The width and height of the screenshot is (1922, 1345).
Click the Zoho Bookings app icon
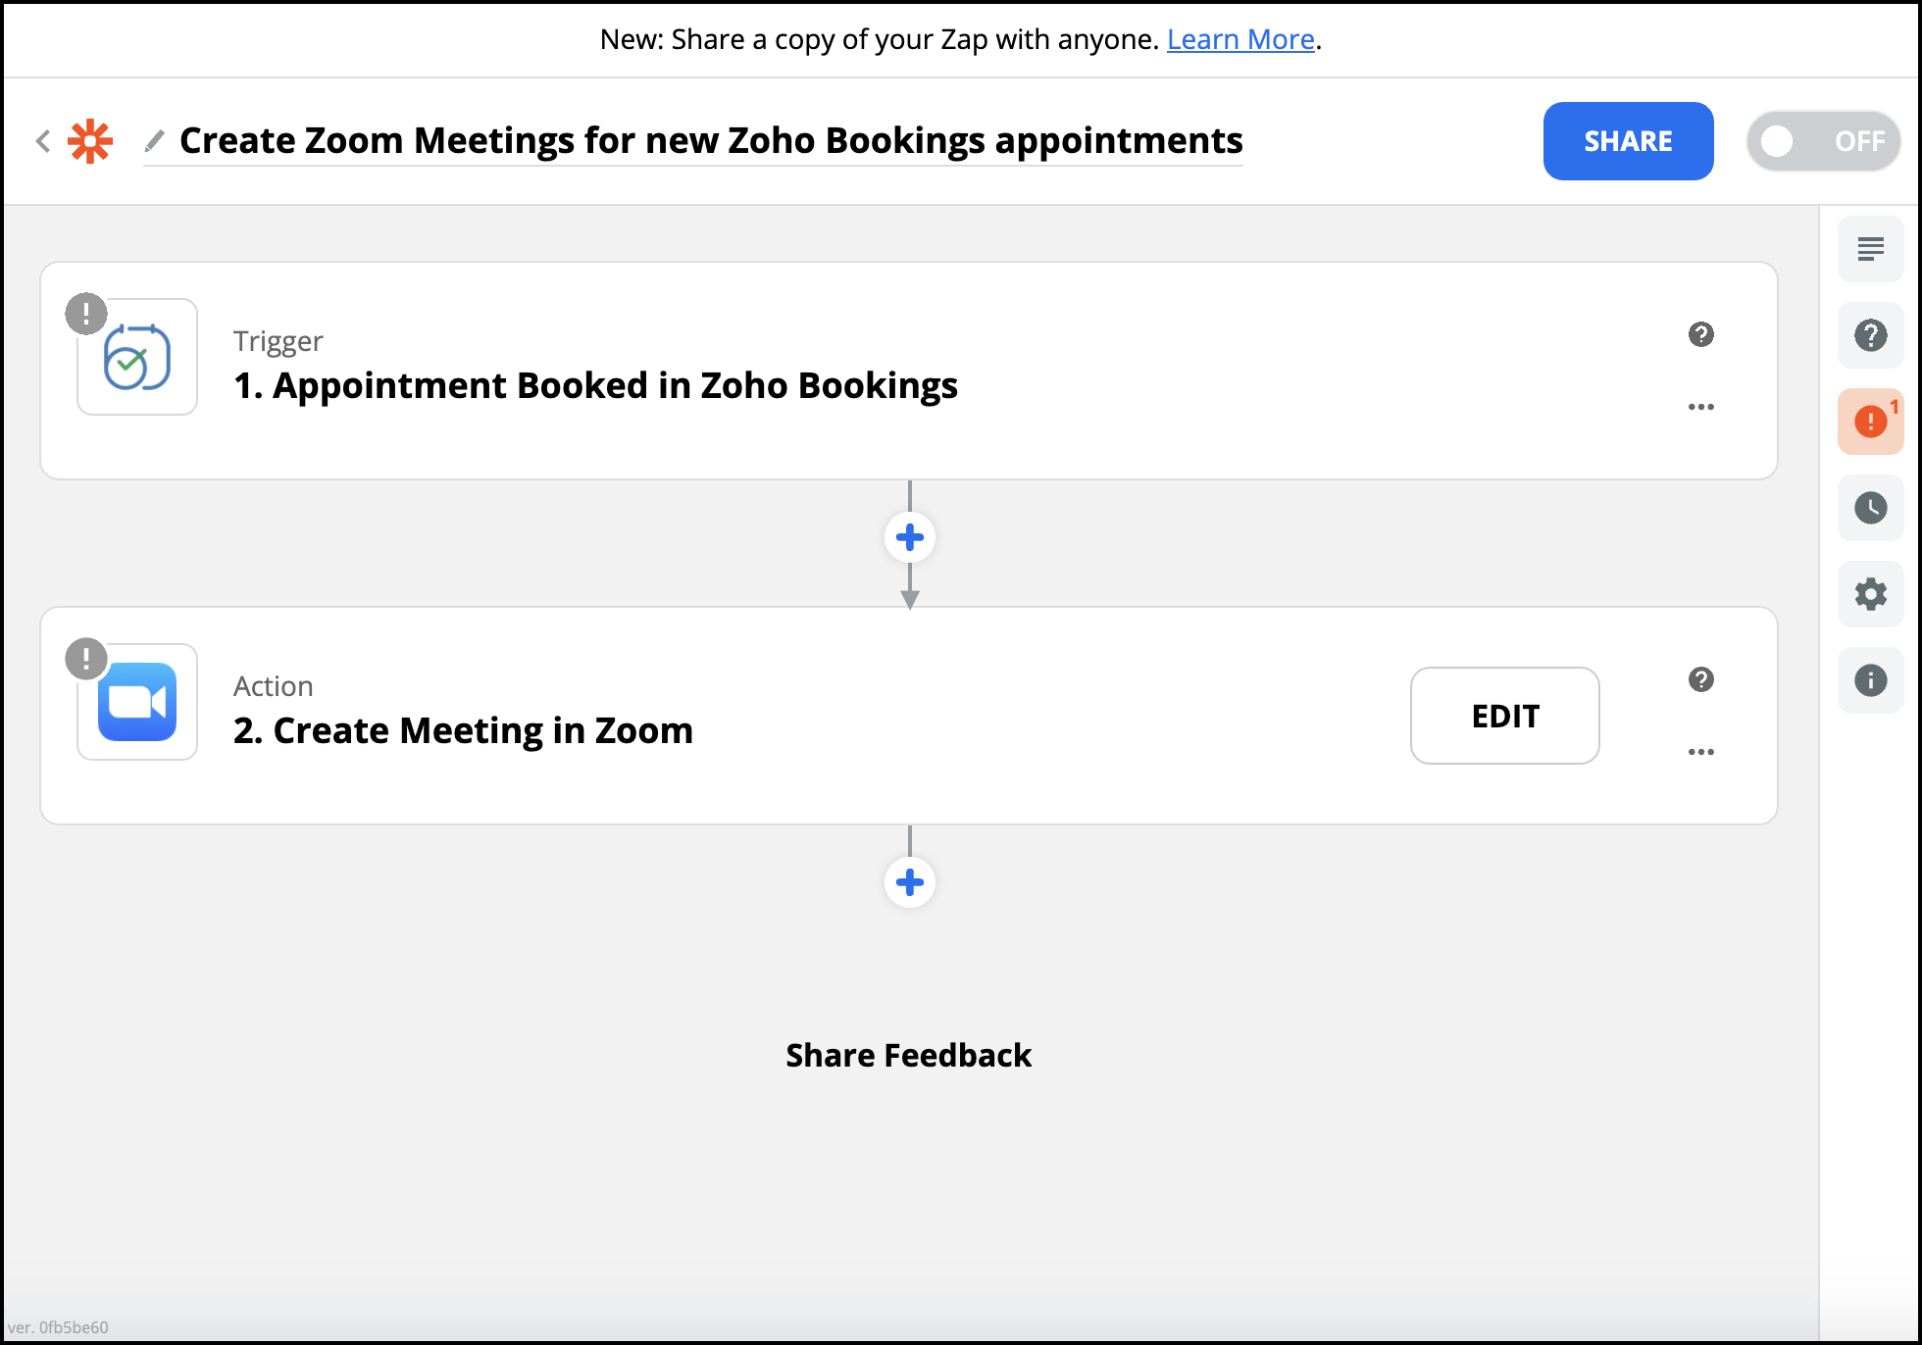click(137, 357)
